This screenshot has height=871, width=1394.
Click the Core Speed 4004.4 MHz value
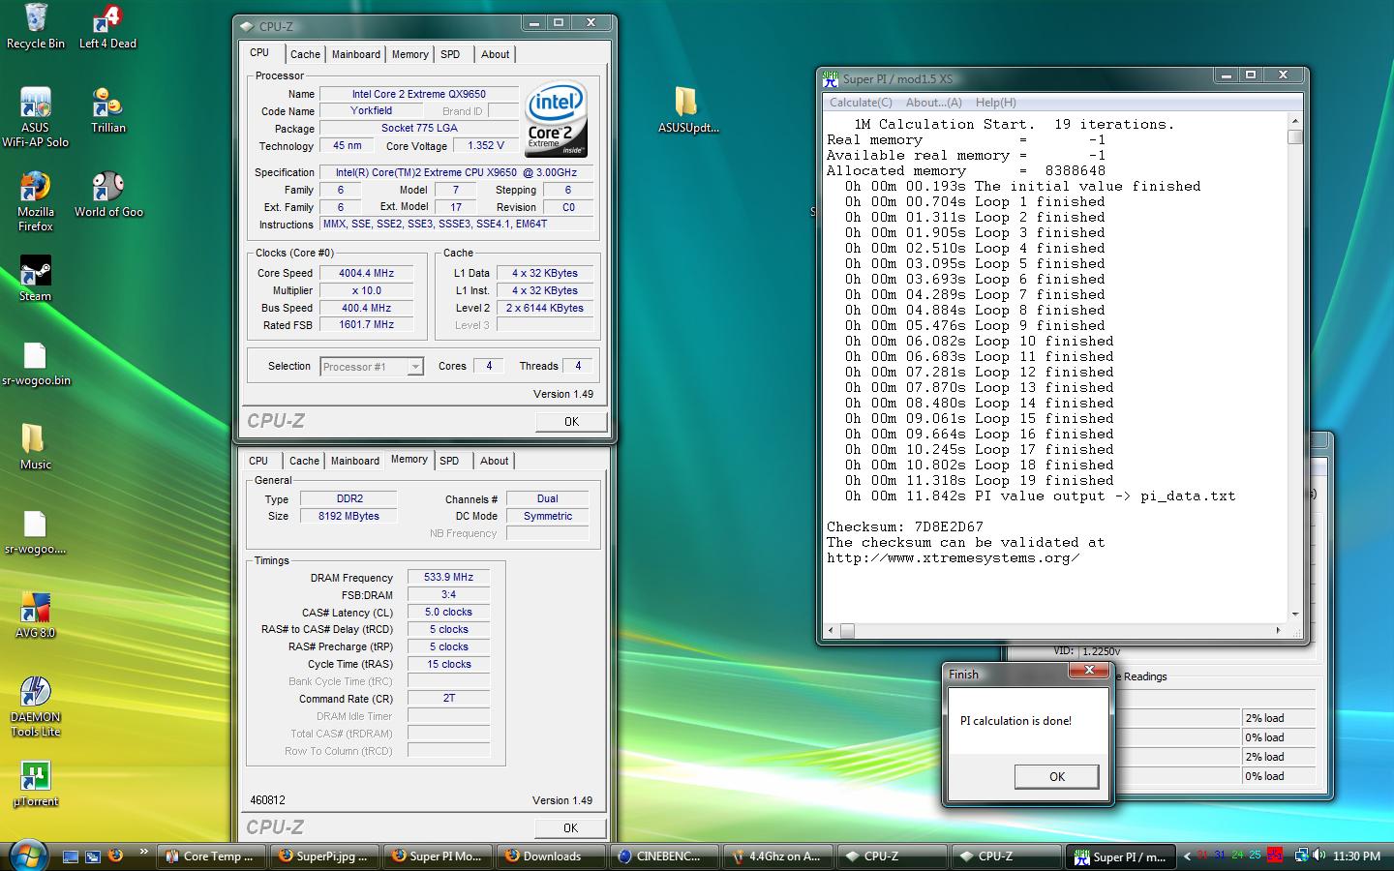366,274
